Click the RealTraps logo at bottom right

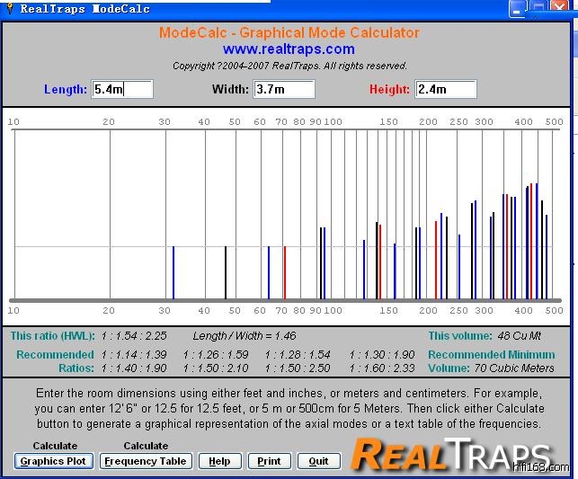(450, 456)
